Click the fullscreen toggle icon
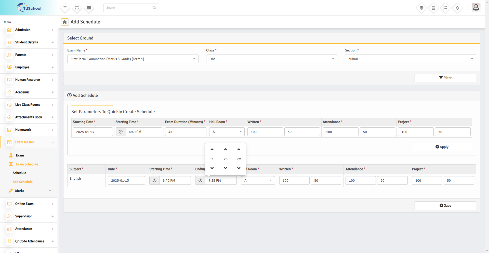This screenshot has width=489, height=253. [x=77, y=8]
